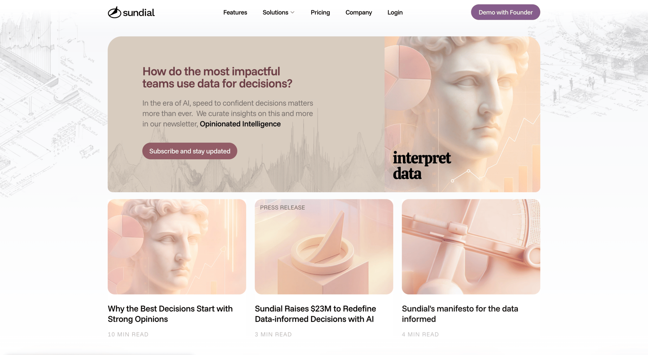Open 'Why the Best Decisions Start' article title

pyautogui.click(x=170, y=314)
